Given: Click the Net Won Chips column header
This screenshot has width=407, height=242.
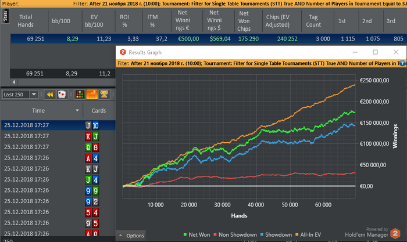Looking at the screenshot, I should tap(244, 21).
